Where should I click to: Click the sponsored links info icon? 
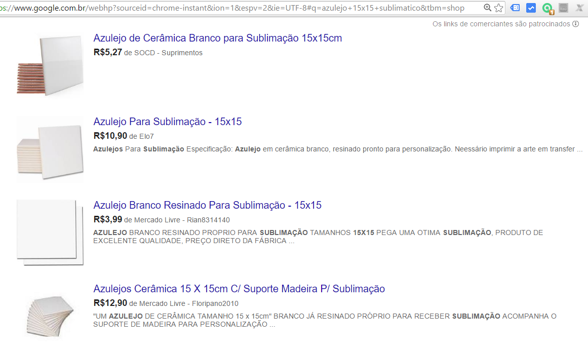[x=576, y=24]
